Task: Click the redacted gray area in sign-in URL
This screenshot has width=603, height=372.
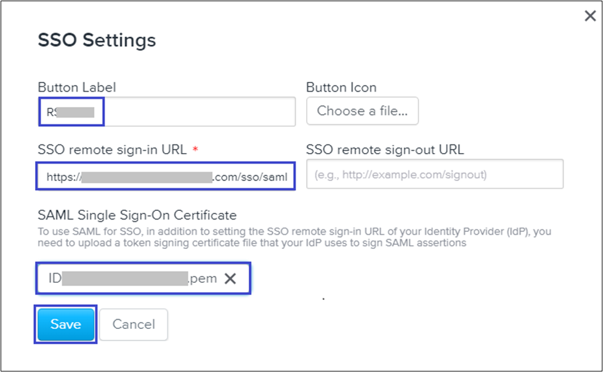Action: [147, 178]
